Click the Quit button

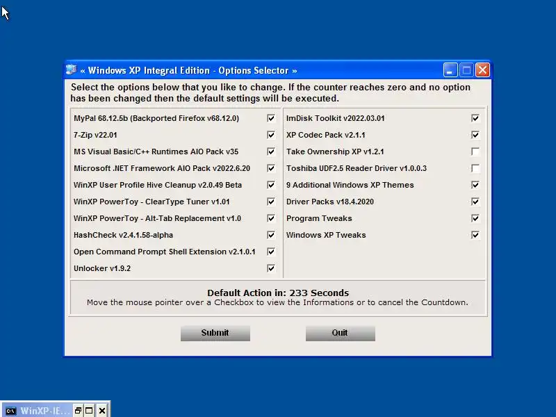pos(341,334)
